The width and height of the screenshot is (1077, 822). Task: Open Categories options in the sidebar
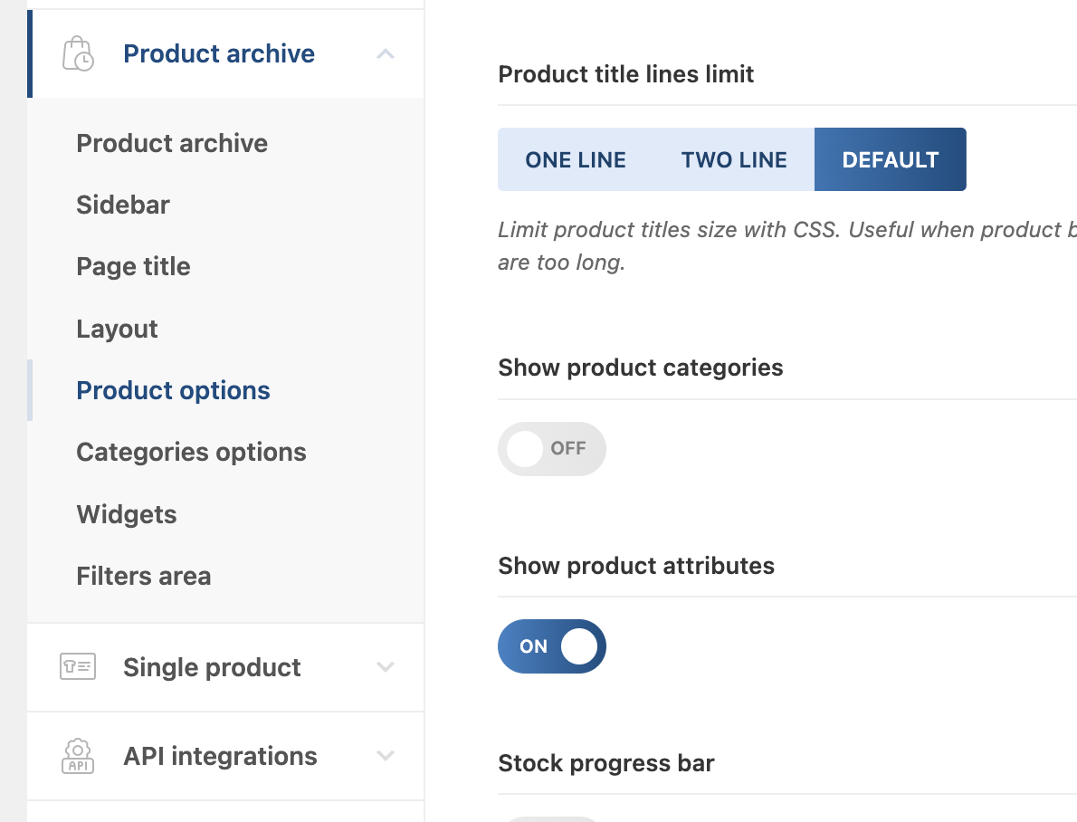coord(191,452)
